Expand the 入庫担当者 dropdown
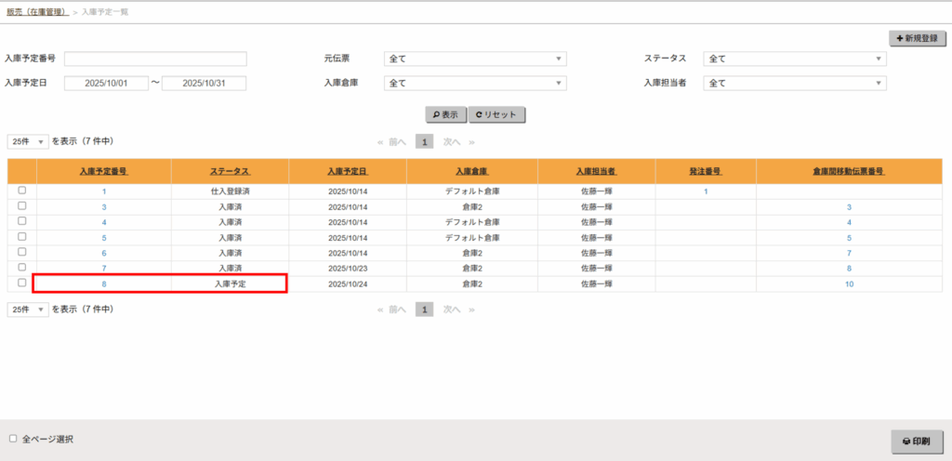 pyautogui.click(x=795, y=83)
